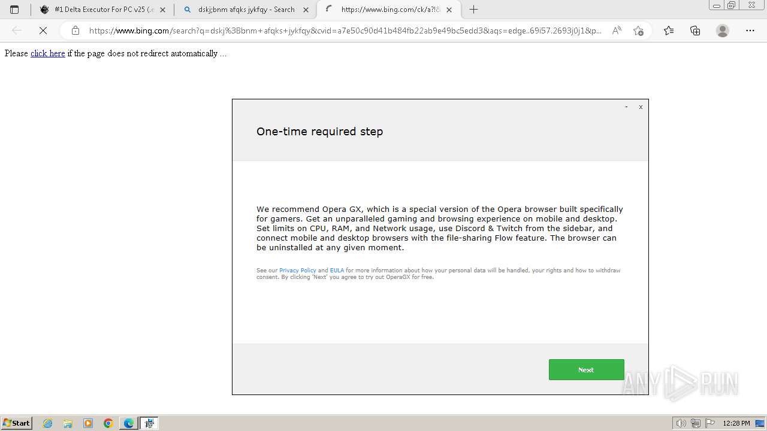Minimize the installer dialog
Viewport: 767px width, 431px height.
click(x=626, y=107)
